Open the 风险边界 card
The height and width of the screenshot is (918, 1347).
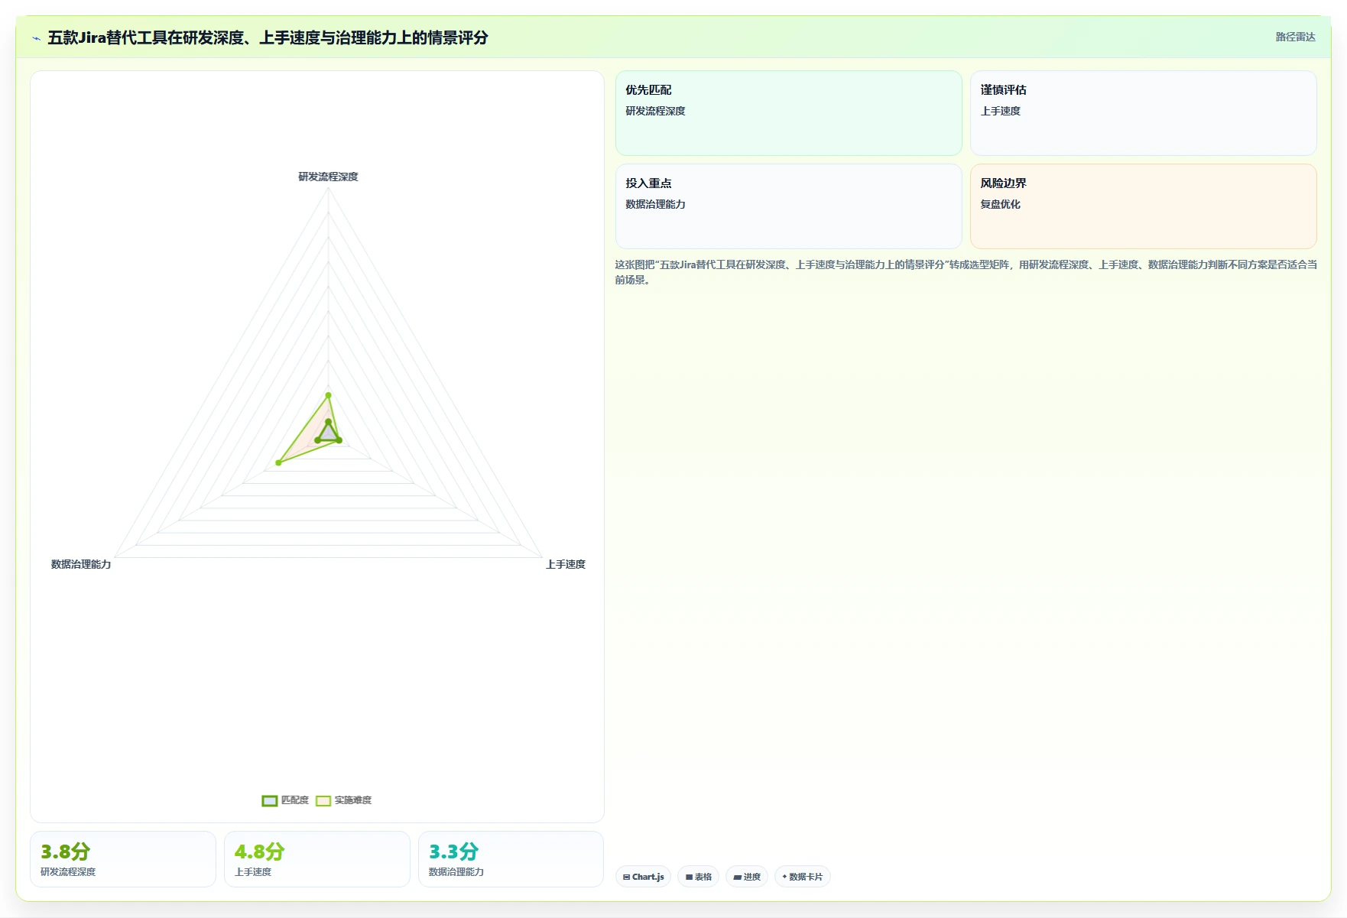pos(1143,206)
